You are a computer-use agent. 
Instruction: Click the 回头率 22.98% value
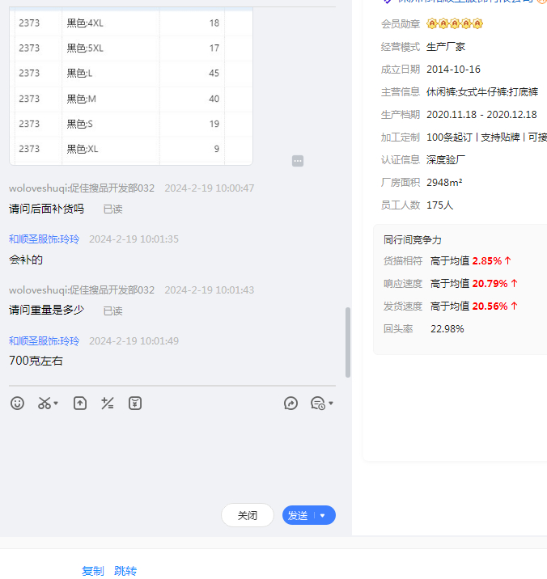pos(447,328)
